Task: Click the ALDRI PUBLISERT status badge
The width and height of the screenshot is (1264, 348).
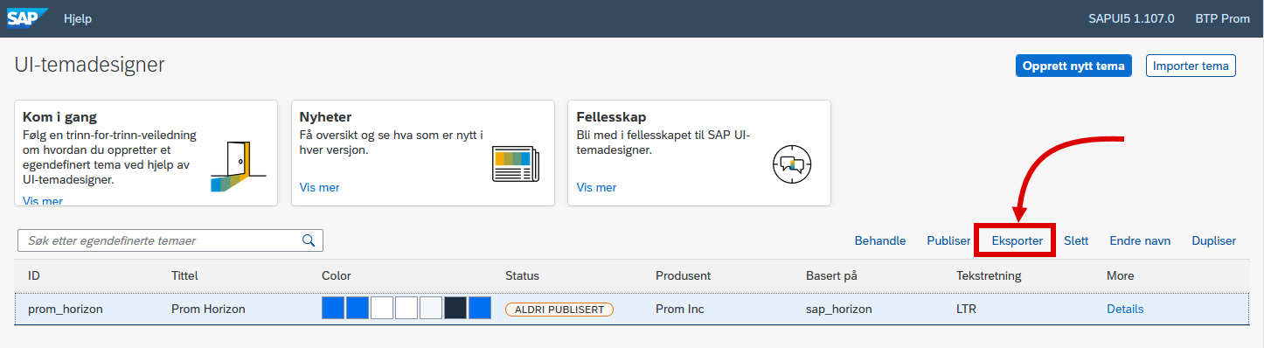Action: pyautogui.click(x=559, y=310)
